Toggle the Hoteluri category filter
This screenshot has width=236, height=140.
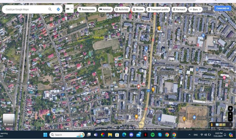click(105, 9)
